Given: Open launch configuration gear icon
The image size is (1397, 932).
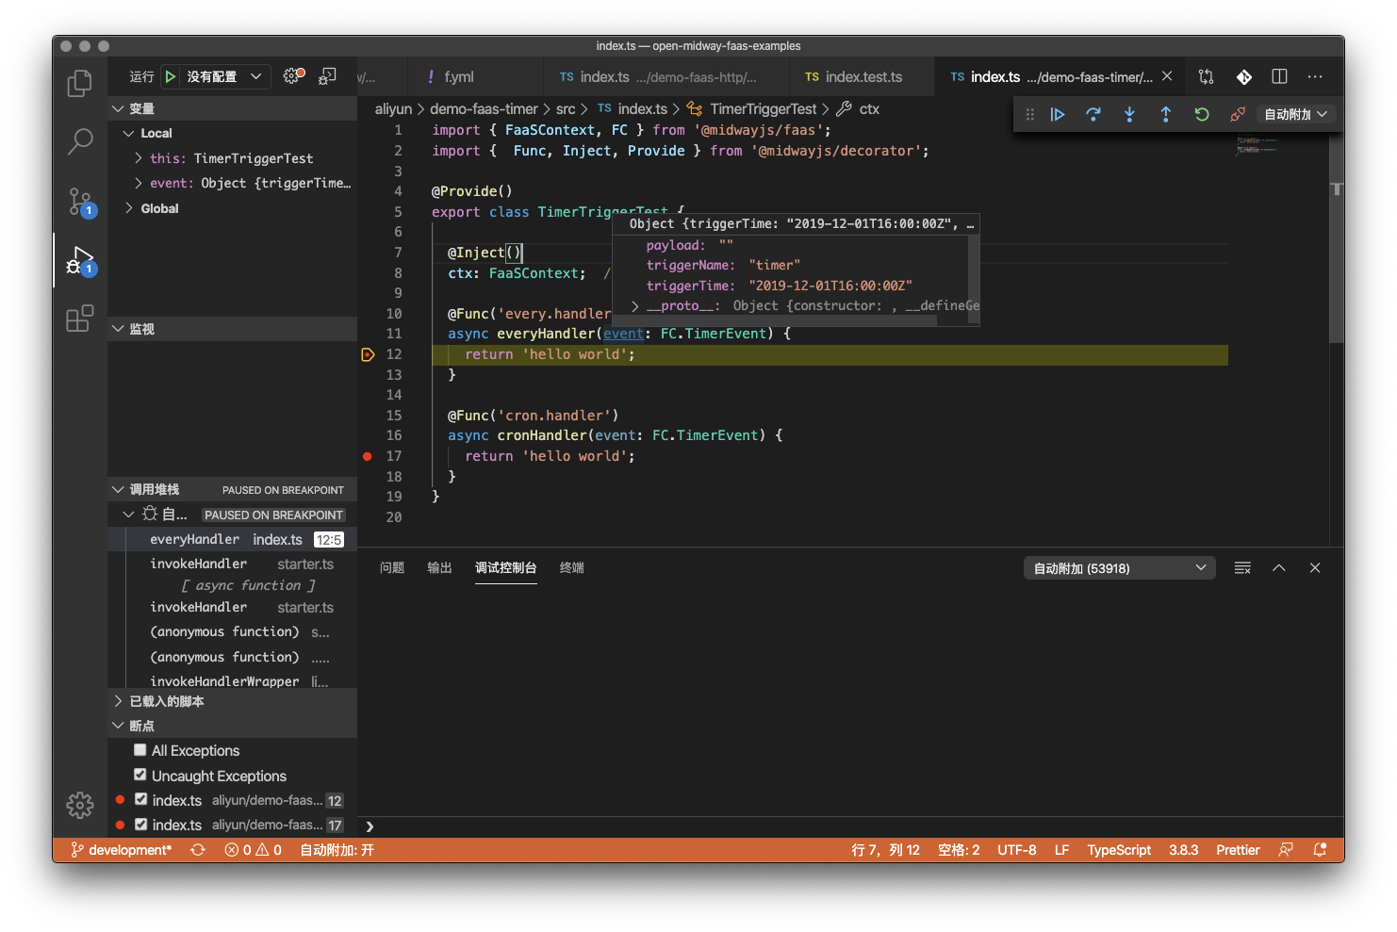Looking at the screenshot, I should (294, 76).
